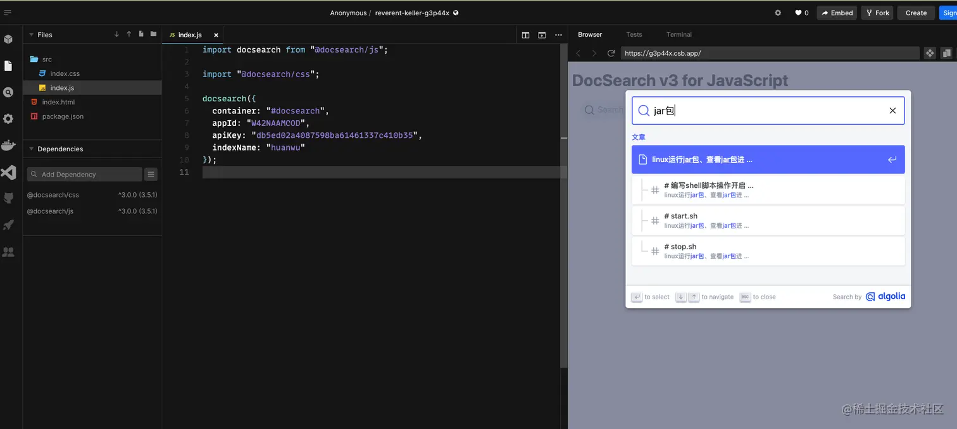Switch to the Browser tab
The image size is (957, 429).
[x=590, y=34]
